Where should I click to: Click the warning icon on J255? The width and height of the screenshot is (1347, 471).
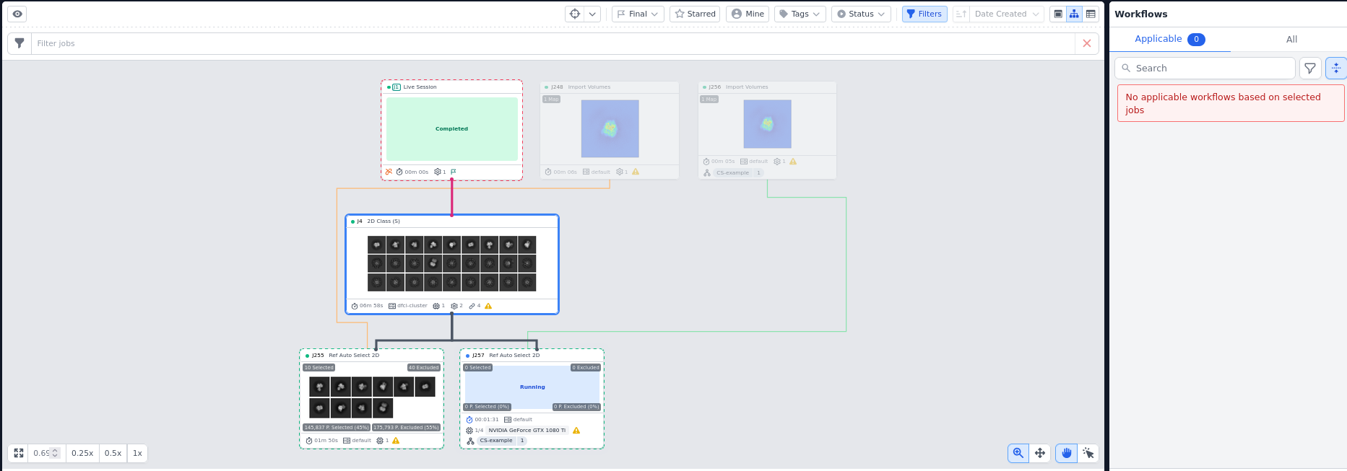coord(396,441)
